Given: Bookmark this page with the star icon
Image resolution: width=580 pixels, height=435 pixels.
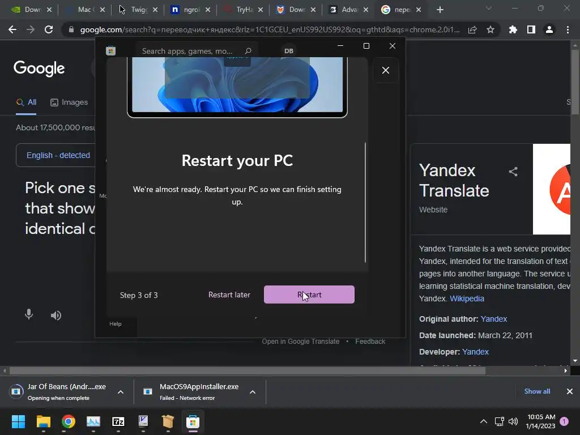Looking at the screenshot, I should pos(491,29).
